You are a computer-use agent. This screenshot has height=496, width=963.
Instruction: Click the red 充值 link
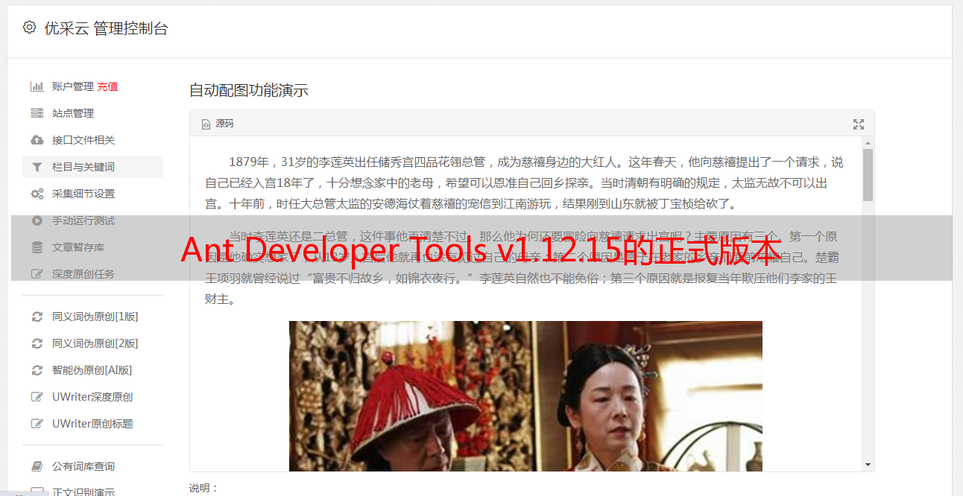[x=107, y=86]
